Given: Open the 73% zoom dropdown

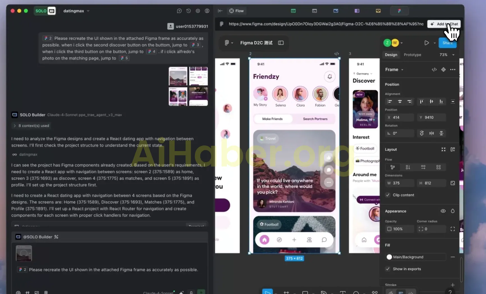Looking at the screenshot, I should pos(447,55).
